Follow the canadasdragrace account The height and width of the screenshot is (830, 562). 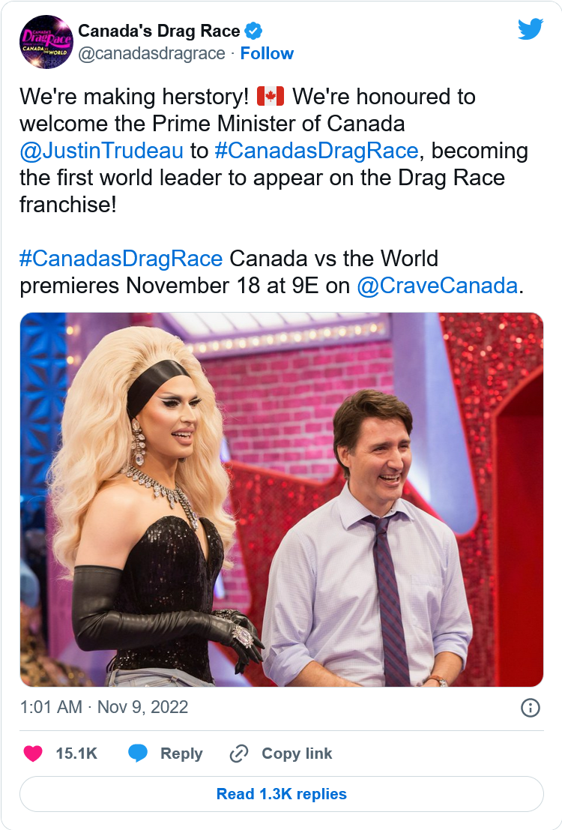pyautogui.click(x=267, y=53)
